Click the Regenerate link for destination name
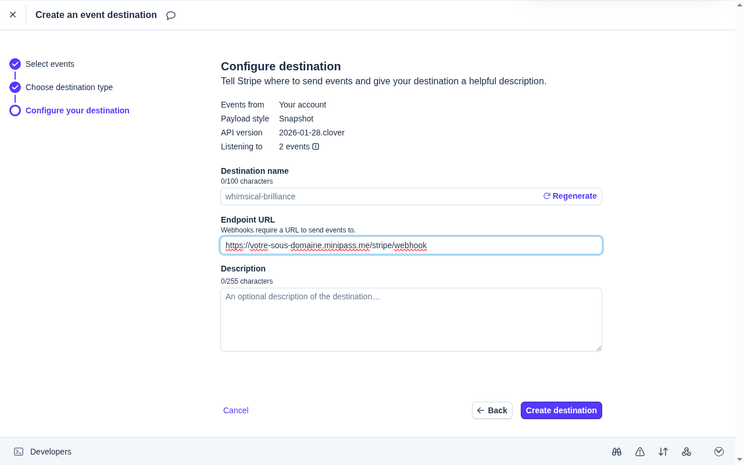This screenshot has height=465, width=744. click(x=574, y=196)
